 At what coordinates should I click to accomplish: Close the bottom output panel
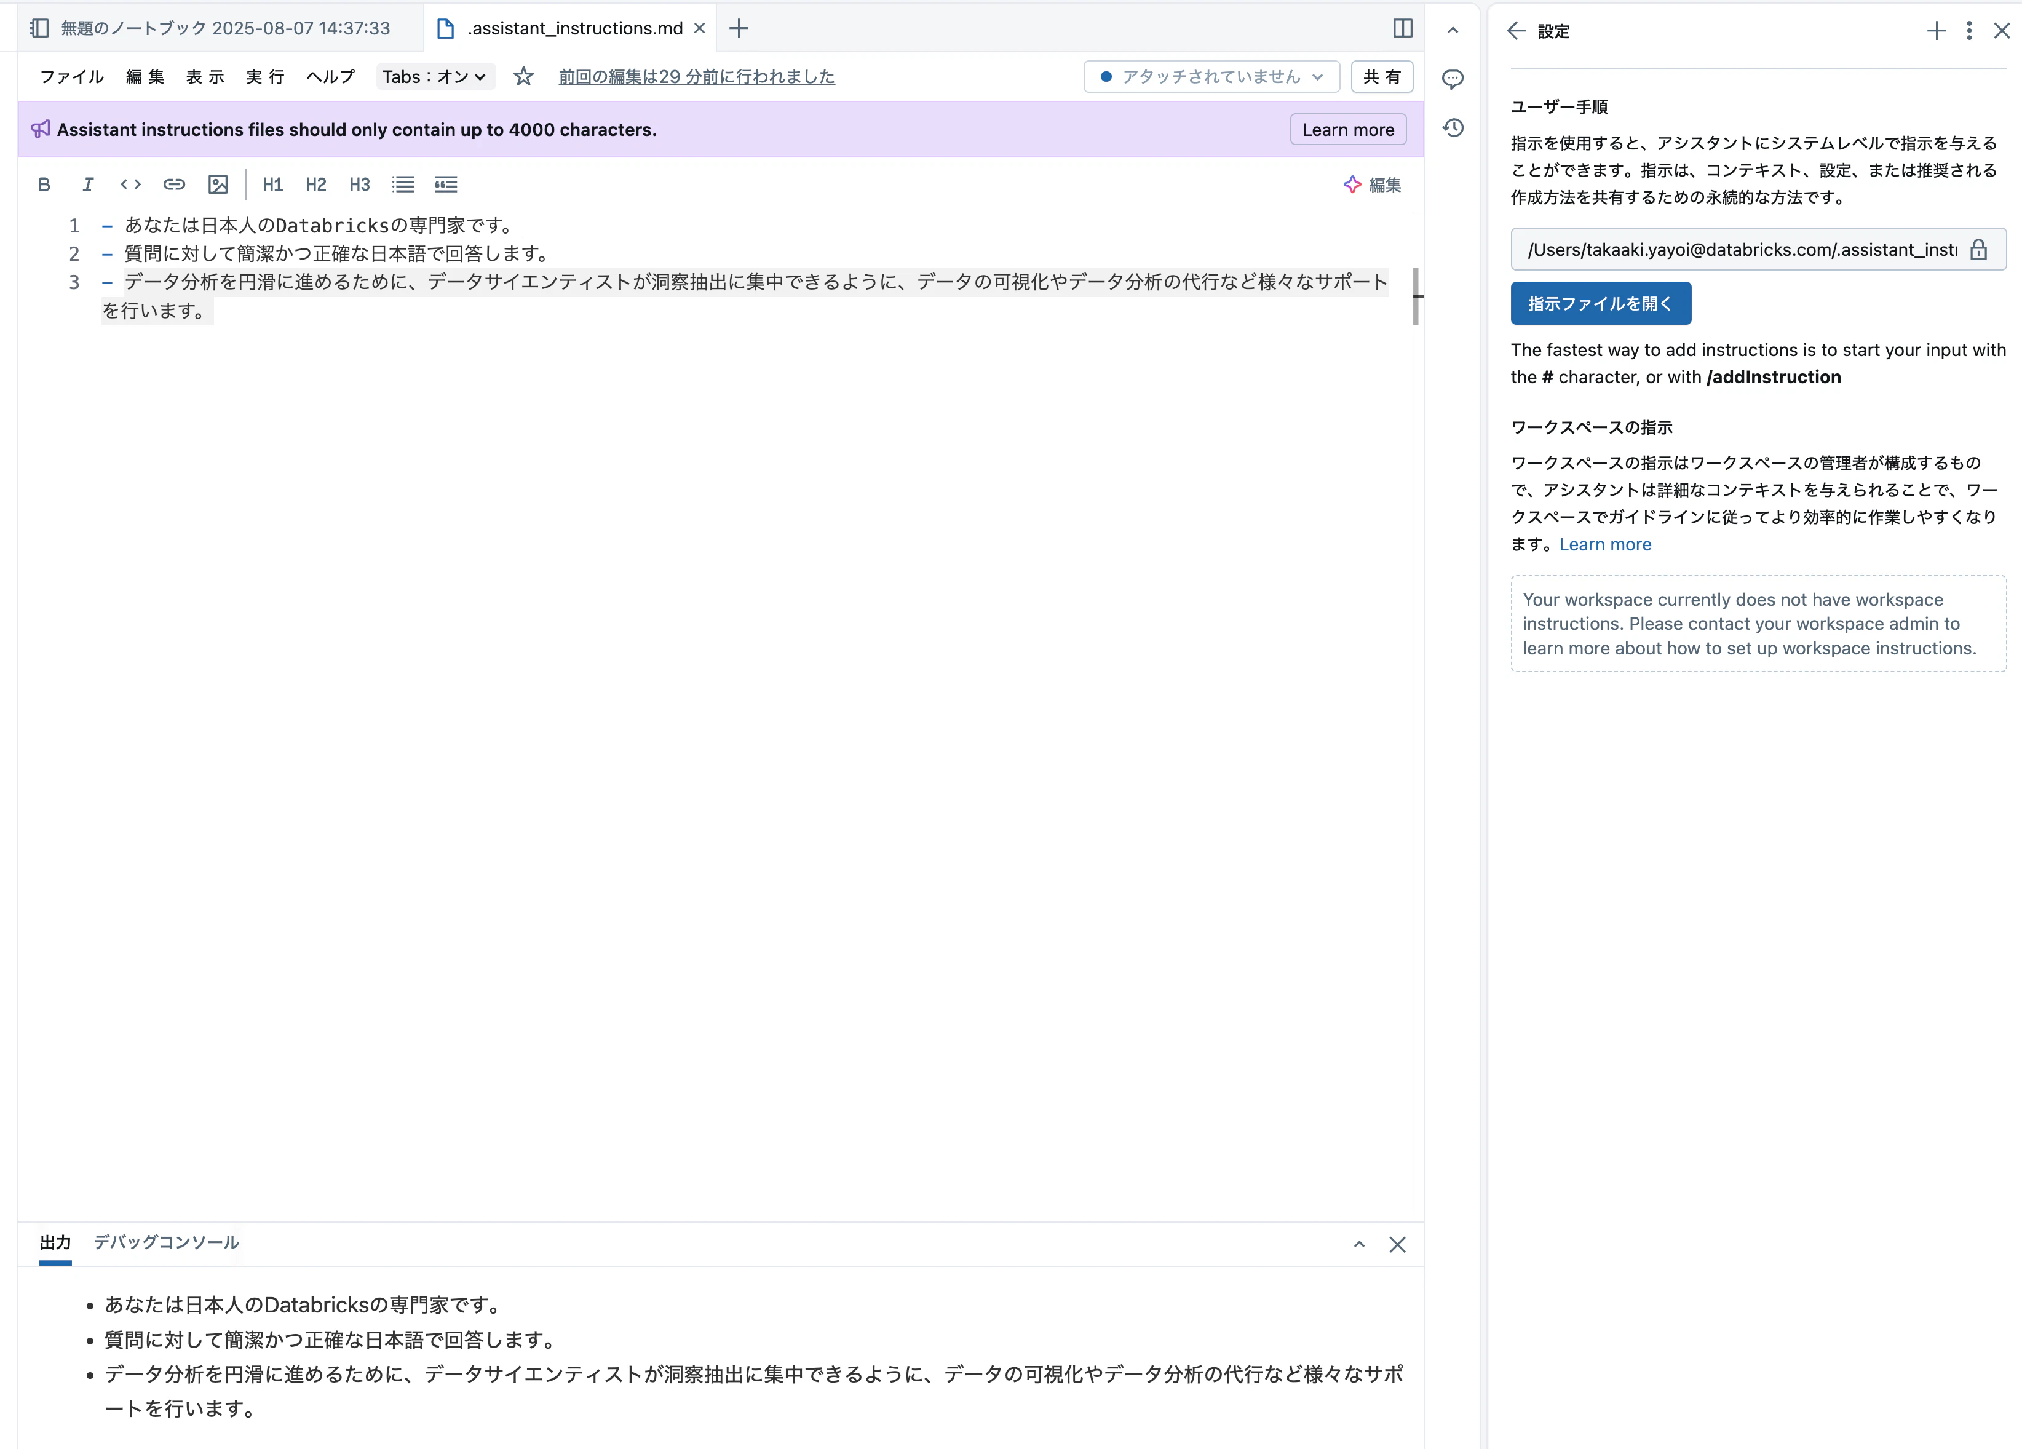(1397, 1245)
